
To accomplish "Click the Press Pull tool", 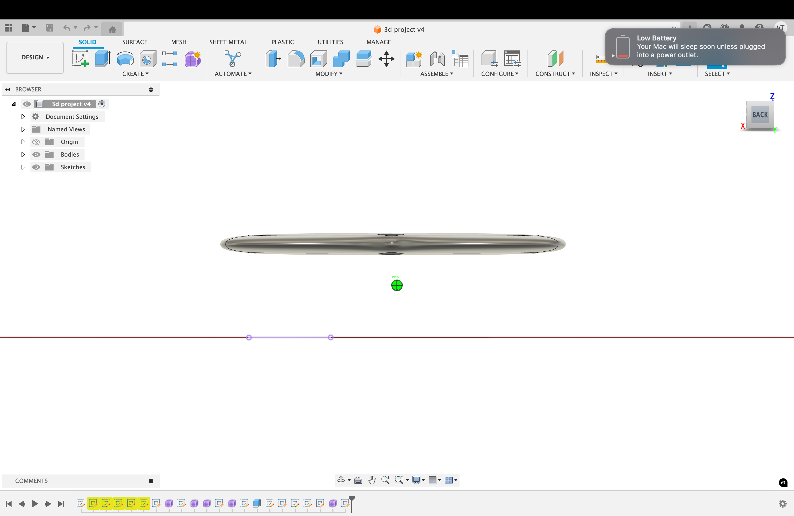I will 273,59.
